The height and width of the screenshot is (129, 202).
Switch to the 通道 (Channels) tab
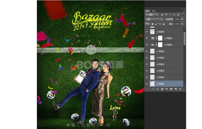pos(154,11)
